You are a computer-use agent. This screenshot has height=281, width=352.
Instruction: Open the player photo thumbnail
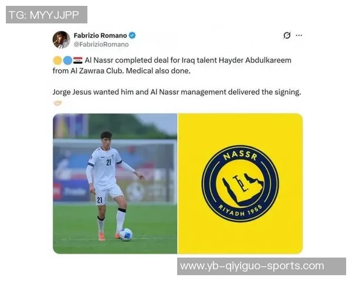coord(115,183)
